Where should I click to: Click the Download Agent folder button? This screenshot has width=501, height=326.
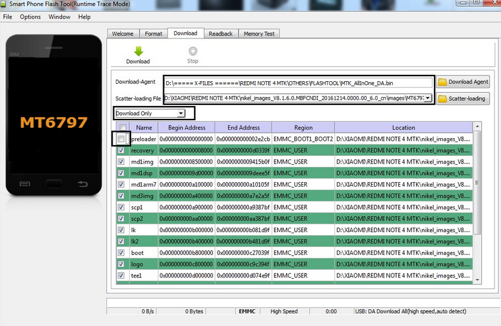pyautogui.click(x=463, y=82)
